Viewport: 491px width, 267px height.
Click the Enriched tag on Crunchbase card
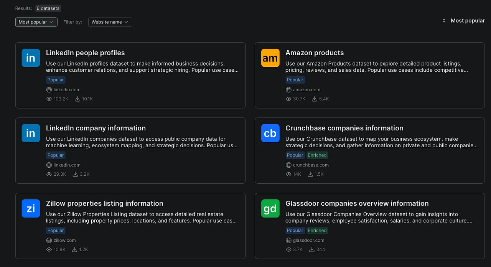(317, 155)
